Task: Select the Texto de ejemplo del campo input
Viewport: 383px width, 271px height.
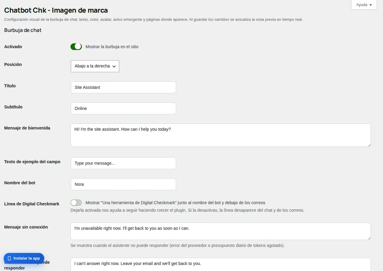Action: pos(123,163)
